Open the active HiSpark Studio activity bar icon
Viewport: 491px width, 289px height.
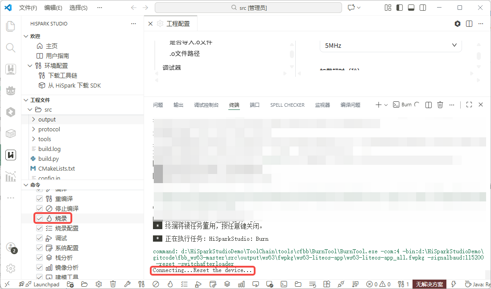click(11, 155)
